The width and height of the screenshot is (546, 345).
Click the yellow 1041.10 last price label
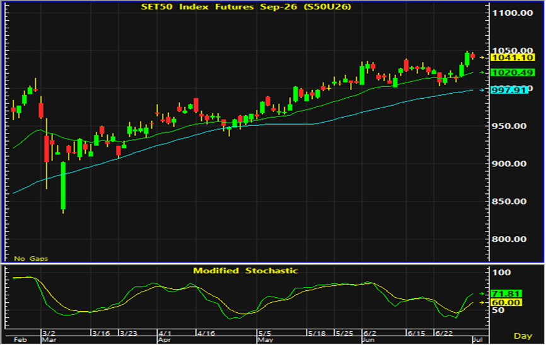click(512, 57)
